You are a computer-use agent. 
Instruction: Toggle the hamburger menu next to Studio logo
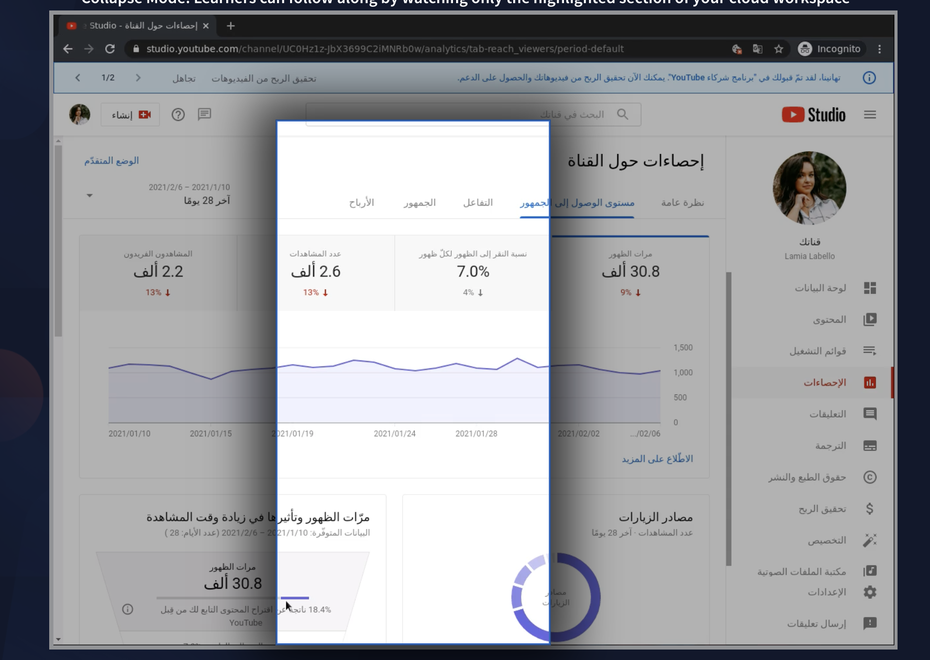pyautogui.click(x=870, y=115)
